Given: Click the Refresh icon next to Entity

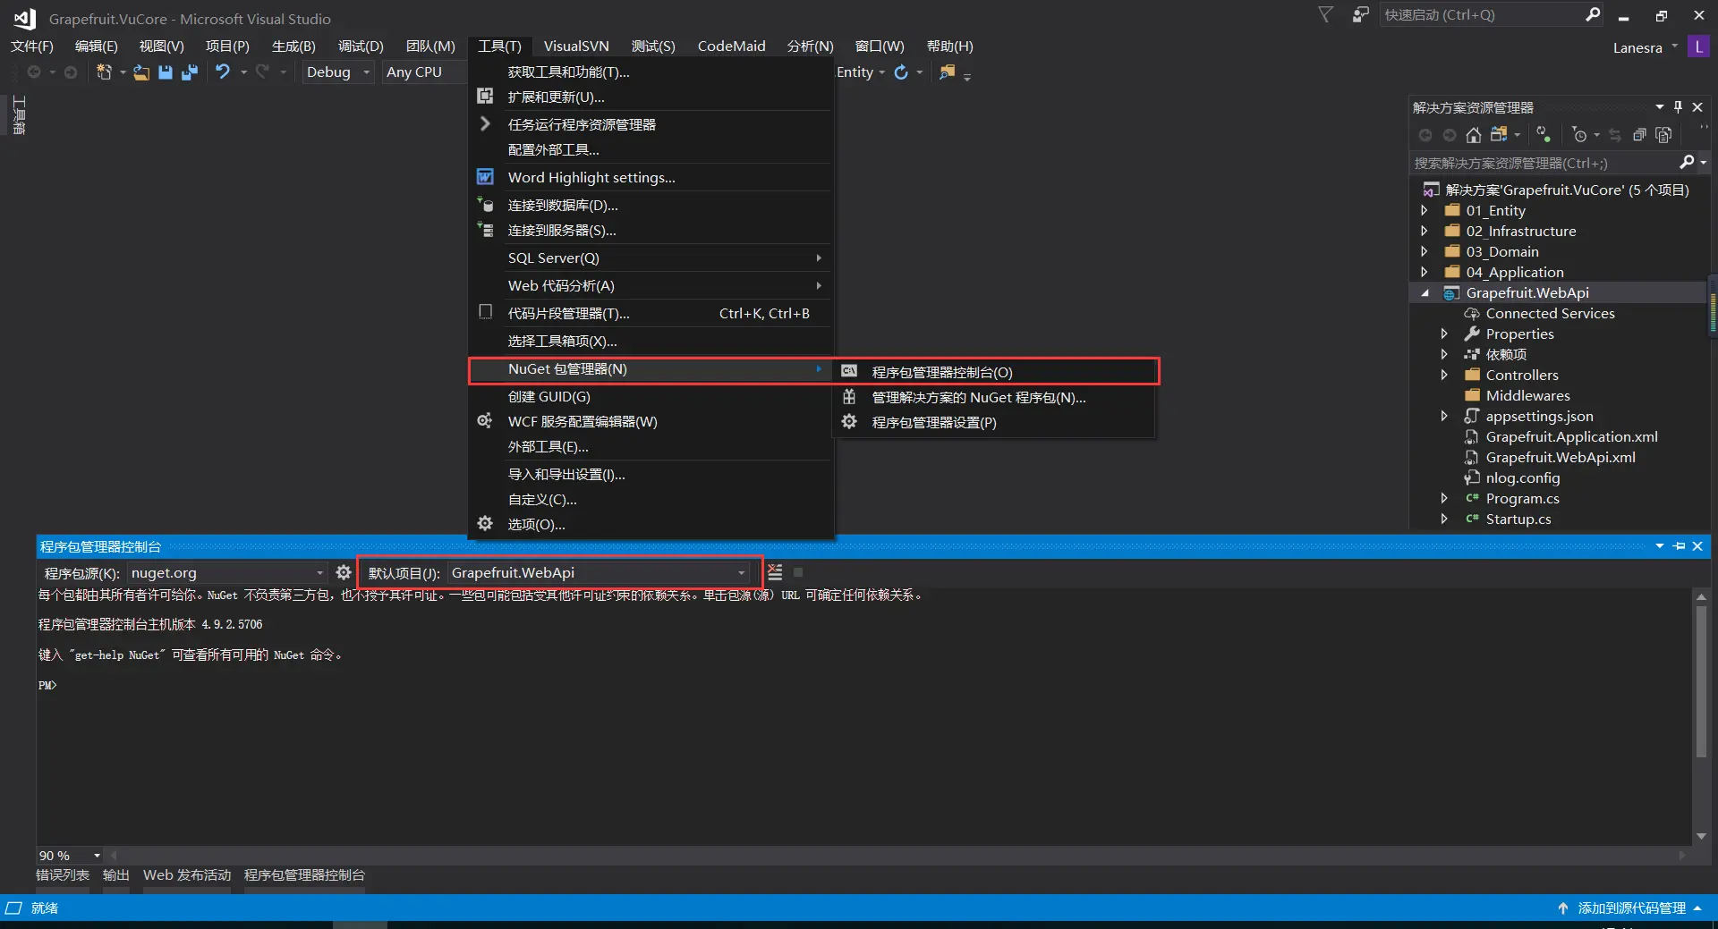Looking at the screenshot, I should click(901, 72).
